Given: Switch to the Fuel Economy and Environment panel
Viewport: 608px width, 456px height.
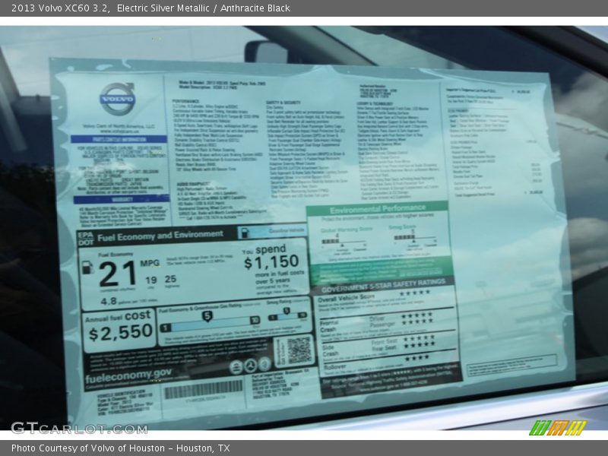Looking at the screenshot, I should pos(160,236).
